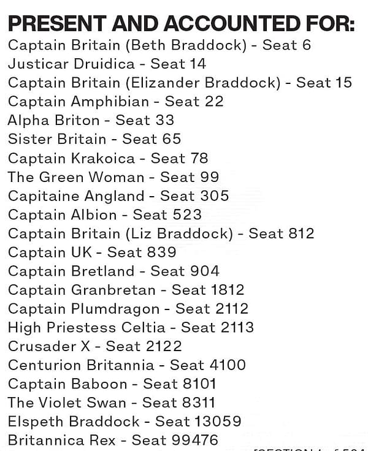The height and width of the screenshot is (451, 368).
Task: Select the Captain Plumdragon Seat 2112 line
Action: coord(128,309)
